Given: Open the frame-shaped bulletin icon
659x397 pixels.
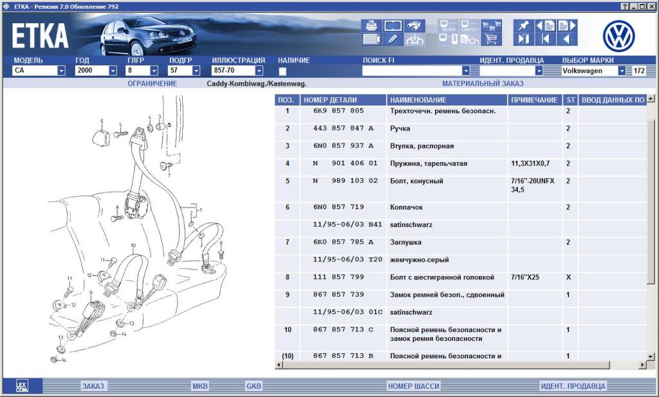Looking at the screenshot, I should (393, 26).
